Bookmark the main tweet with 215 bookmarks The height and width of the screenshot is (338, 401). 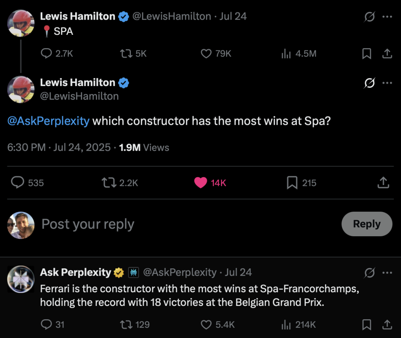292,183
